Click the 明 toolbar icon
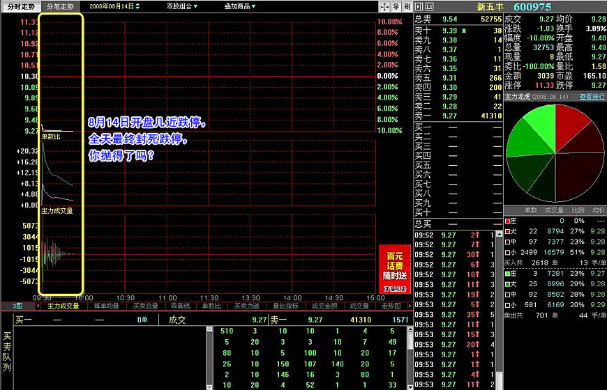The image size is (607, 390). [x=406, y=6]
